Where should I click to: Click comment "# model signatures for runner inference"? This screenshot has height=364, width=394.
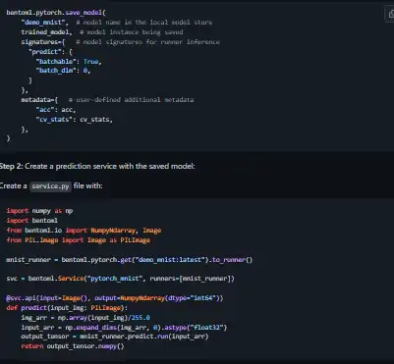click(x=147, y=42)
